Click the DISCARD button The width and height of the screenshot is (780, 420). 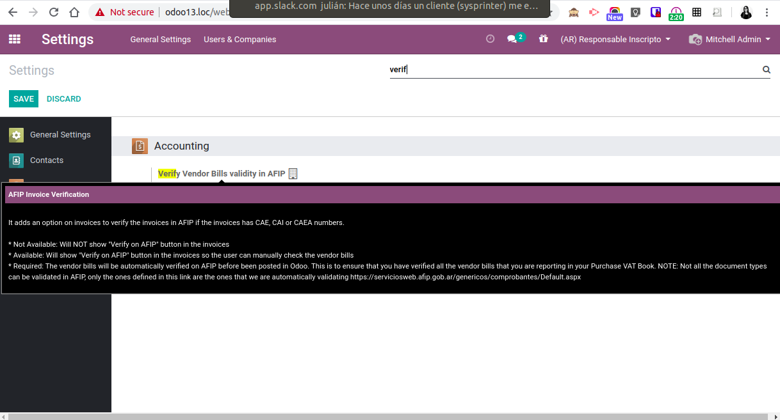[x=64, y=98]
